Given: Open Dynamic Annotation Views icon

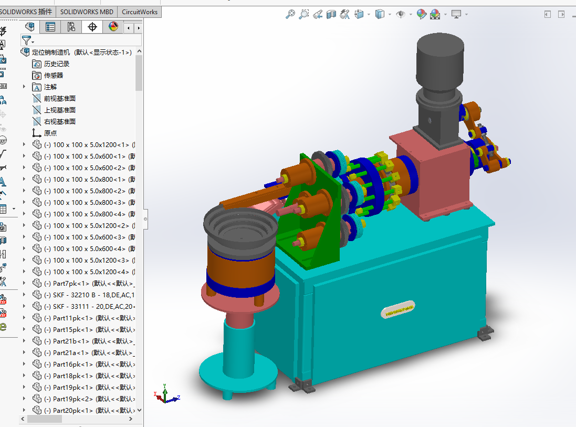Looking at the screenshot, I should [345, 14].
